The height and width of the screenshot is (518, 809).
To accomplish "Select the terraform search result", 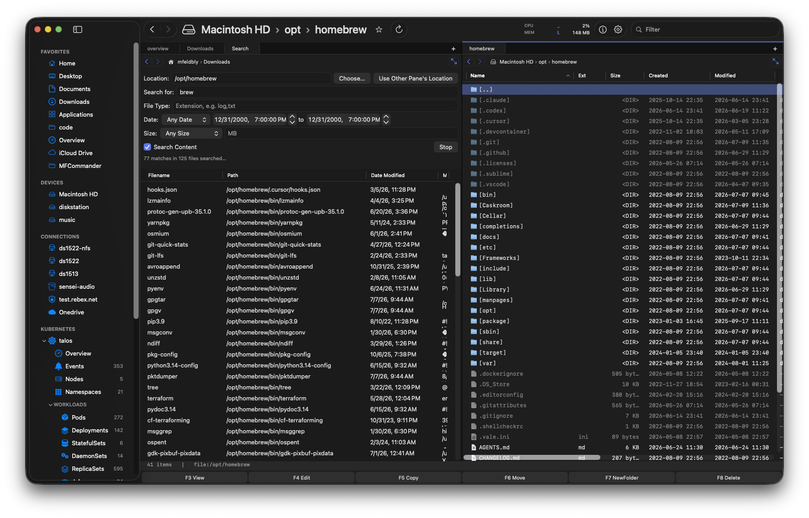I will [297, 398].
